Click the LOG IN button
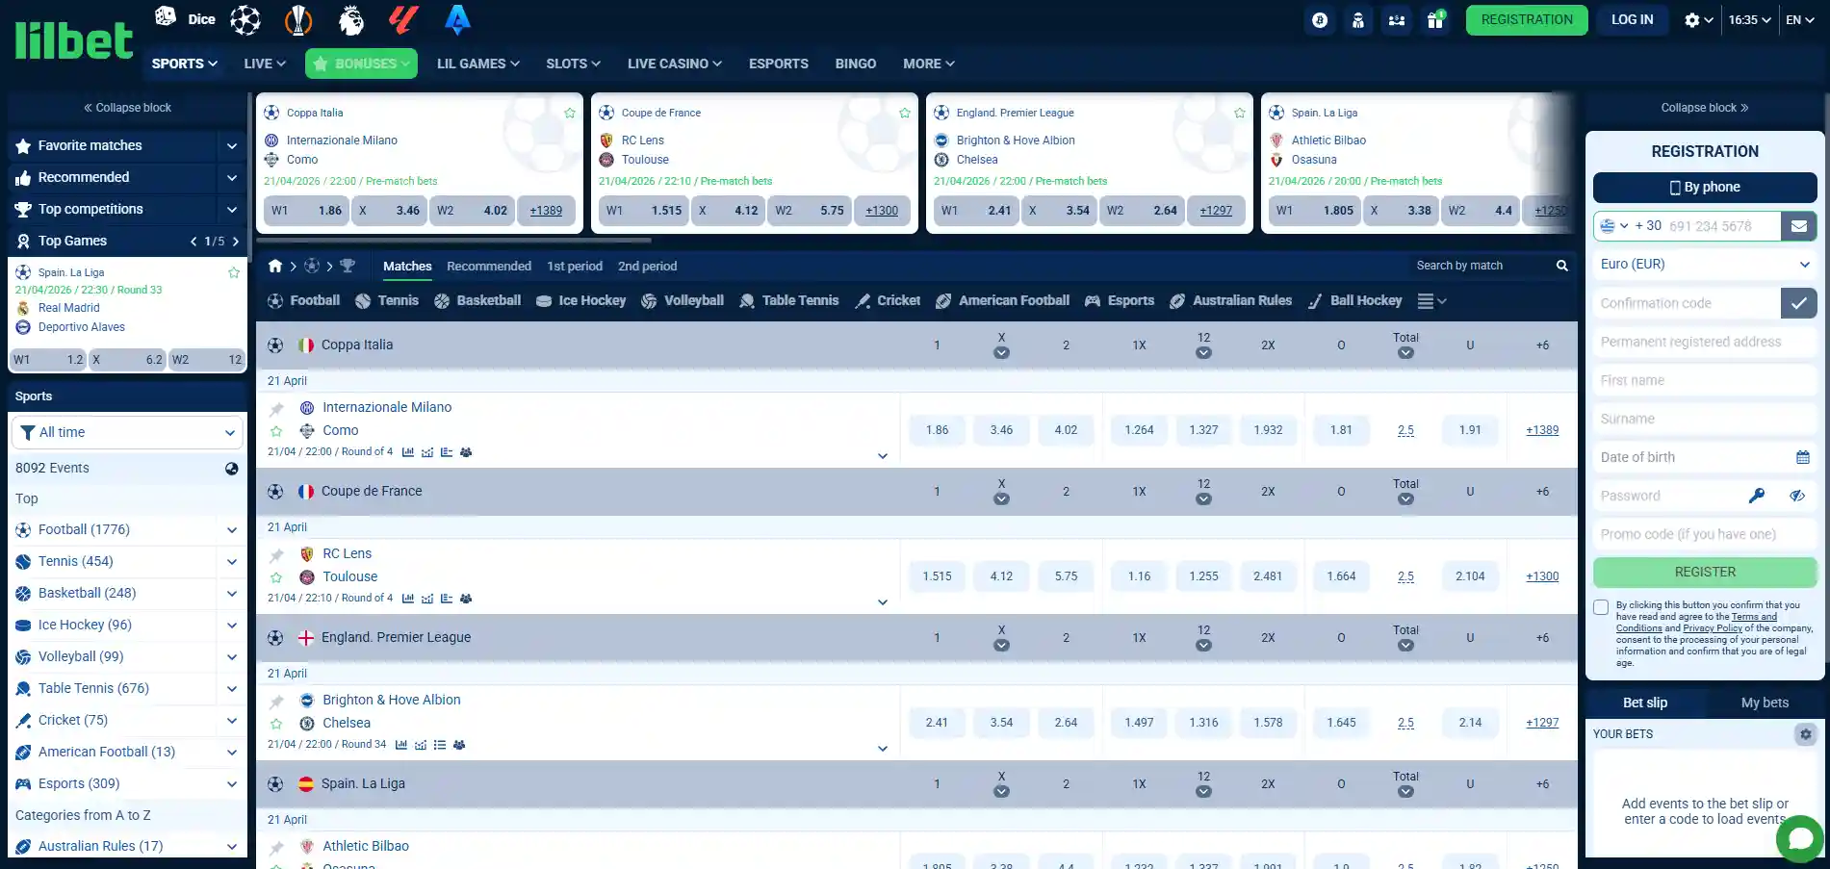The image size is (1830, 869). [x=1633, y=20]
